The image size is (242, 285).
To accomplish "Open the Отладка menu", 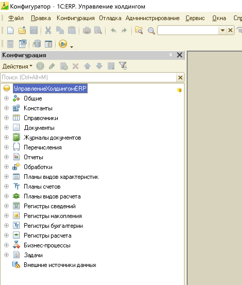I will click(x=110, y=18).
